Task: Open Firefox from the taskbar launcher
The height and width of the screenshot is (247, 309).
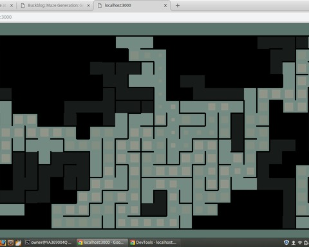Action: pyautogui.click(x=3, y=242)
